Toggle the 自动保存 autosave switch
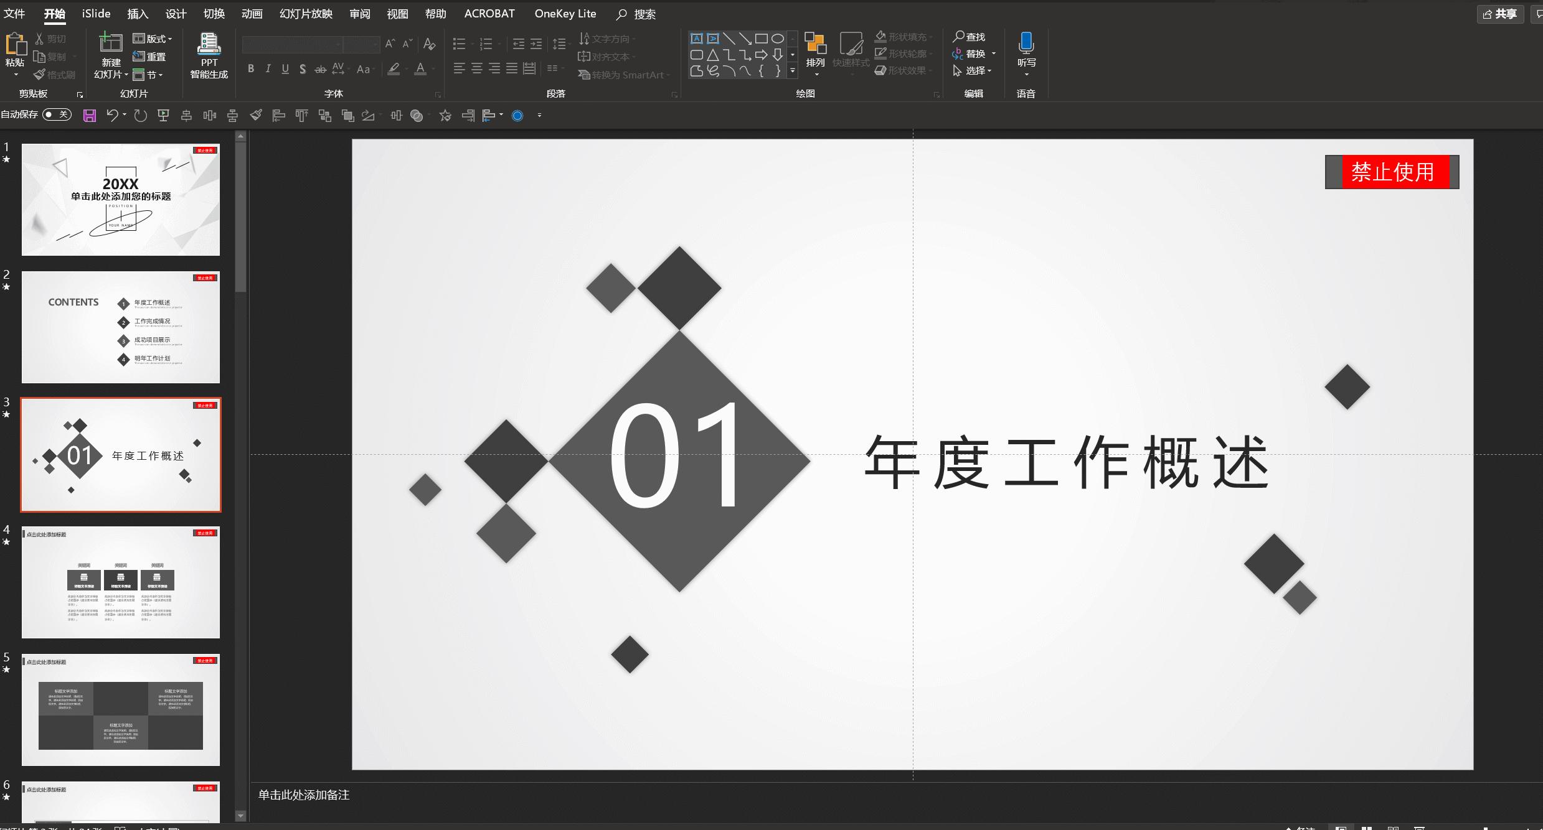This screenshot has height=830, width=1543. (x=57, y=114)
